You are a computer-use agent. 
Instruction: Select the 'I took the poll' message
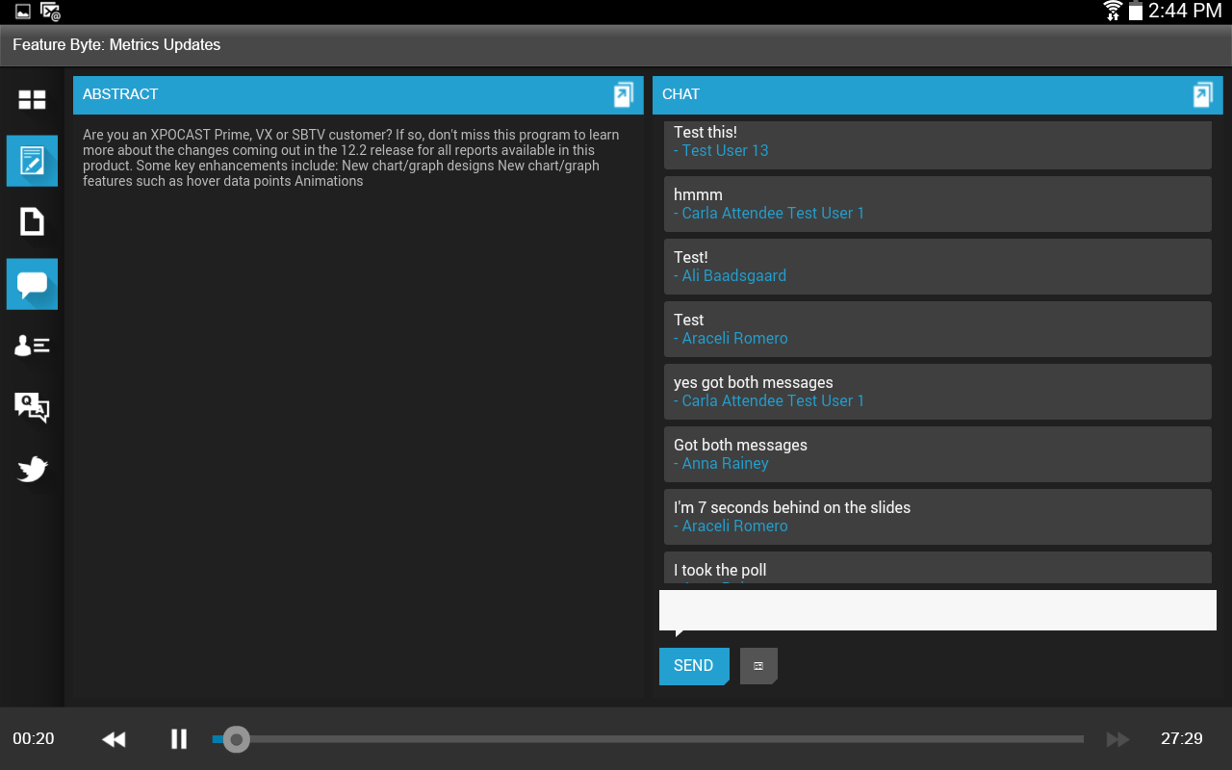point(937,567)
